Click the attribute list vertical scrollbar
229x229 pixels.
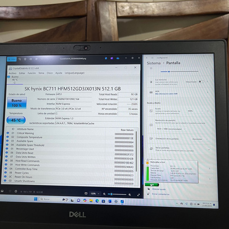click(136, 151)
